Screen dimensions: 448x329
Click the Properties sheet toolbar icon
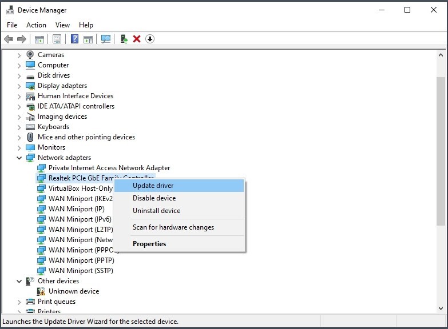point(57,39)
